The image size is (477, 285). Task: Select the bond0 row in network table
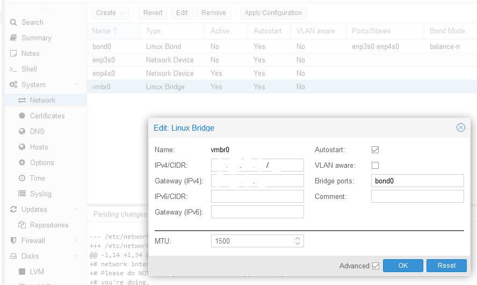point(281,46)
